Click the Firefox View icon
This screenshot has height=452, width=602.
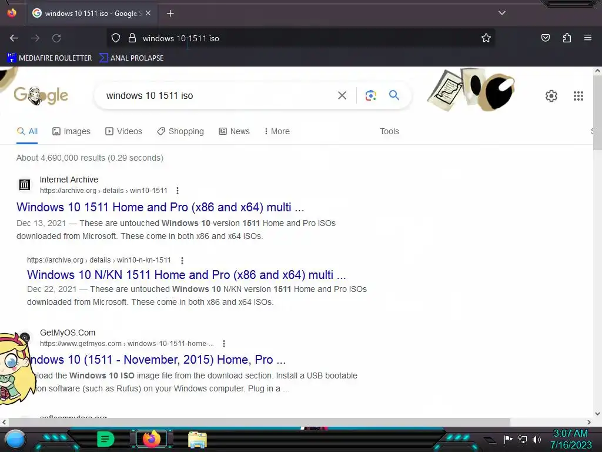(x=12, y=13)
